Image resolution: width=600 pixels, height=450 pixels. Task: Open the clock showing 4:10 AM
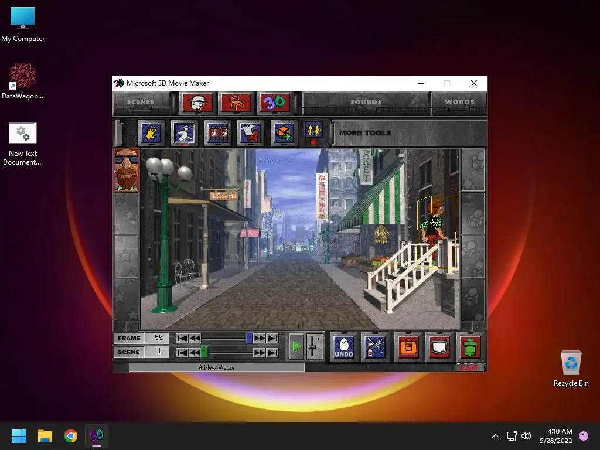click(556, 436)
